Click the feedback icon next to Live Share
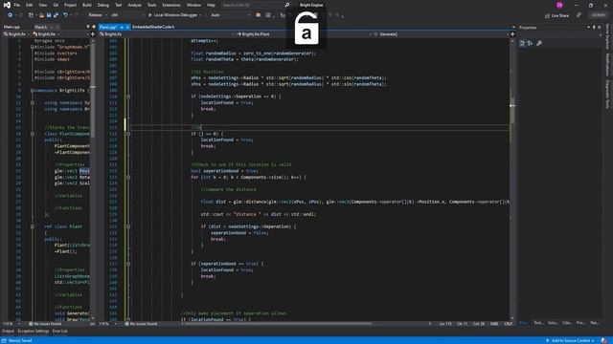The width and height of the screenshot is (613, 344). point(579,15)
